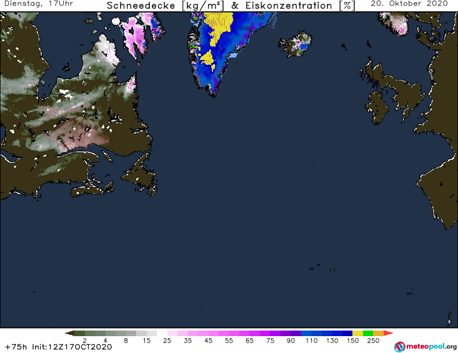Viewport: 458px width, 353px height.
Task: Click the '100' contour label on Greenland
Action: (246, 29)
